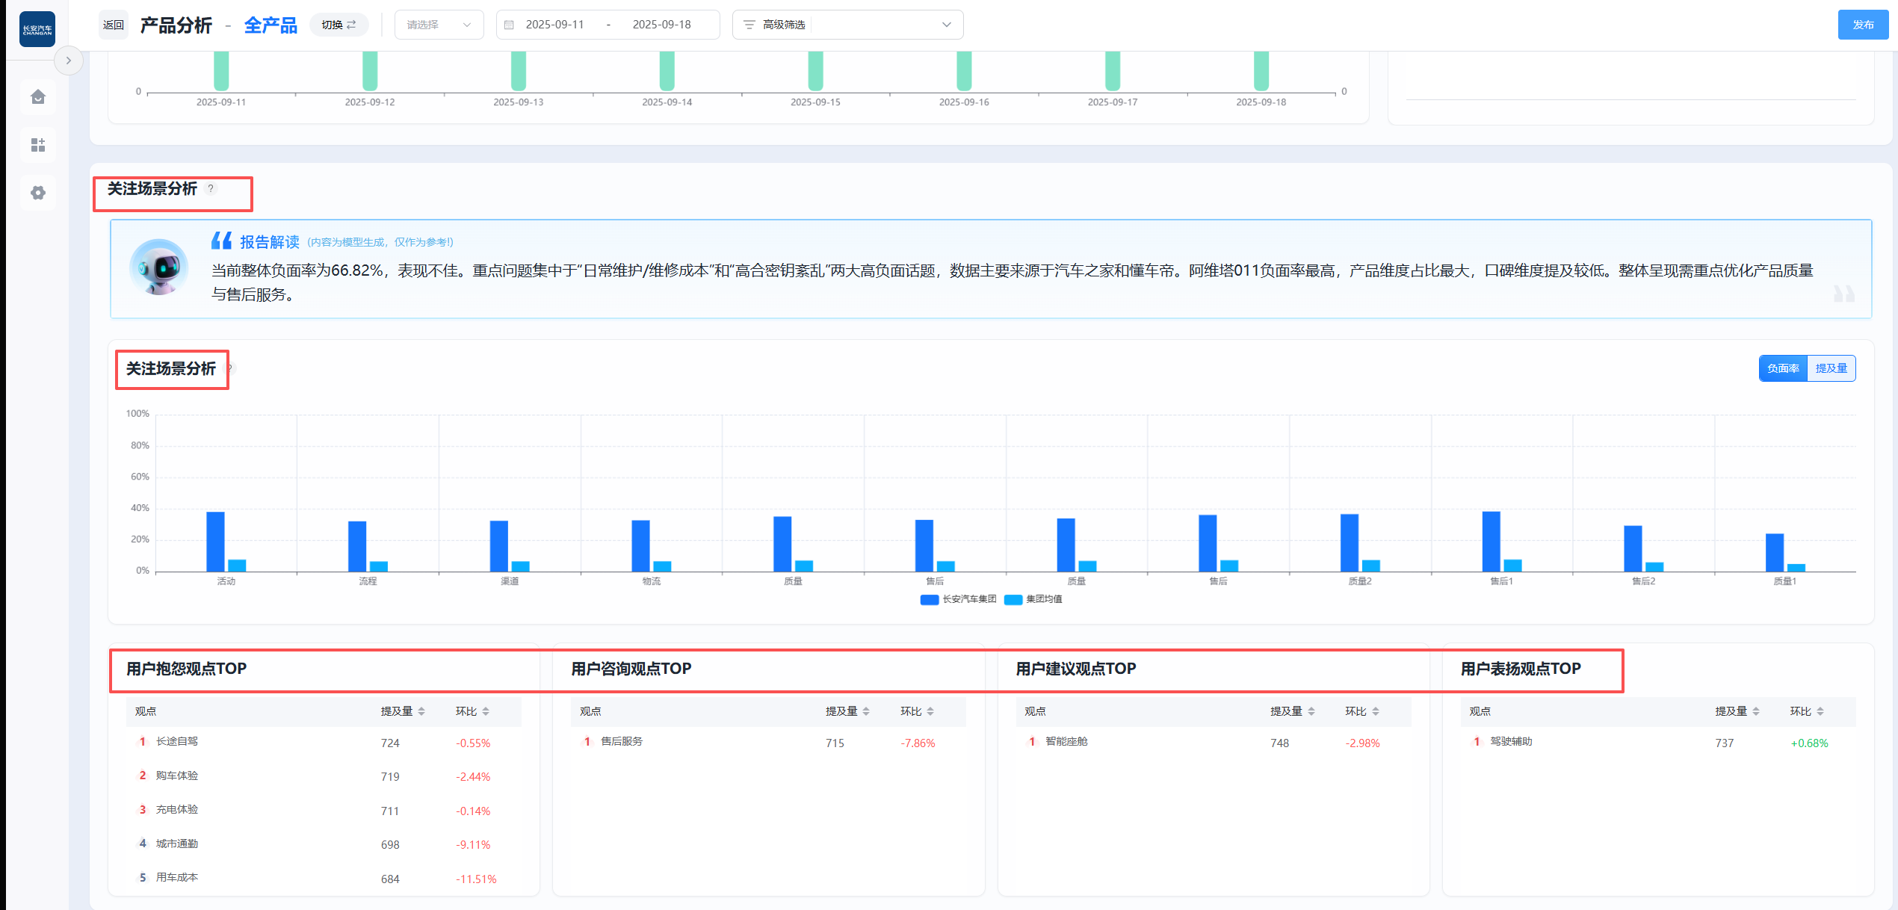1898x910 pixels.
Task: Click the 驾驶辅助 praise viewpoint
Action: (1658, 742)
